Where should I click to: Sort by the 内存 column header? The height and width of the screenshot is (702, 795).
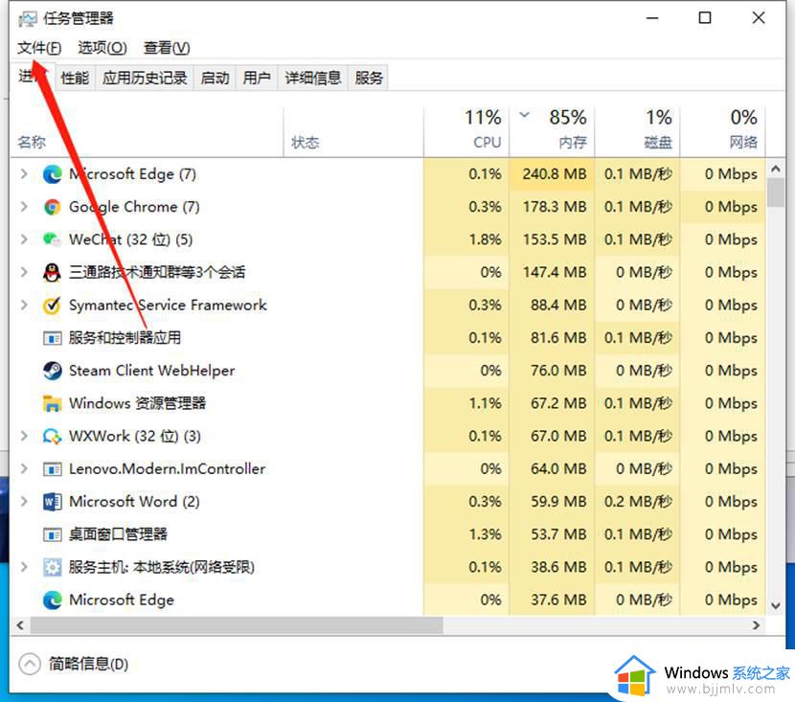552,133
